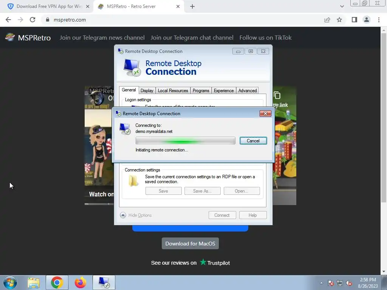This screenshot has width=387, height=290.
Task: Switch to the Display tab
Action: pyautogui.click(x=147, y=91)
